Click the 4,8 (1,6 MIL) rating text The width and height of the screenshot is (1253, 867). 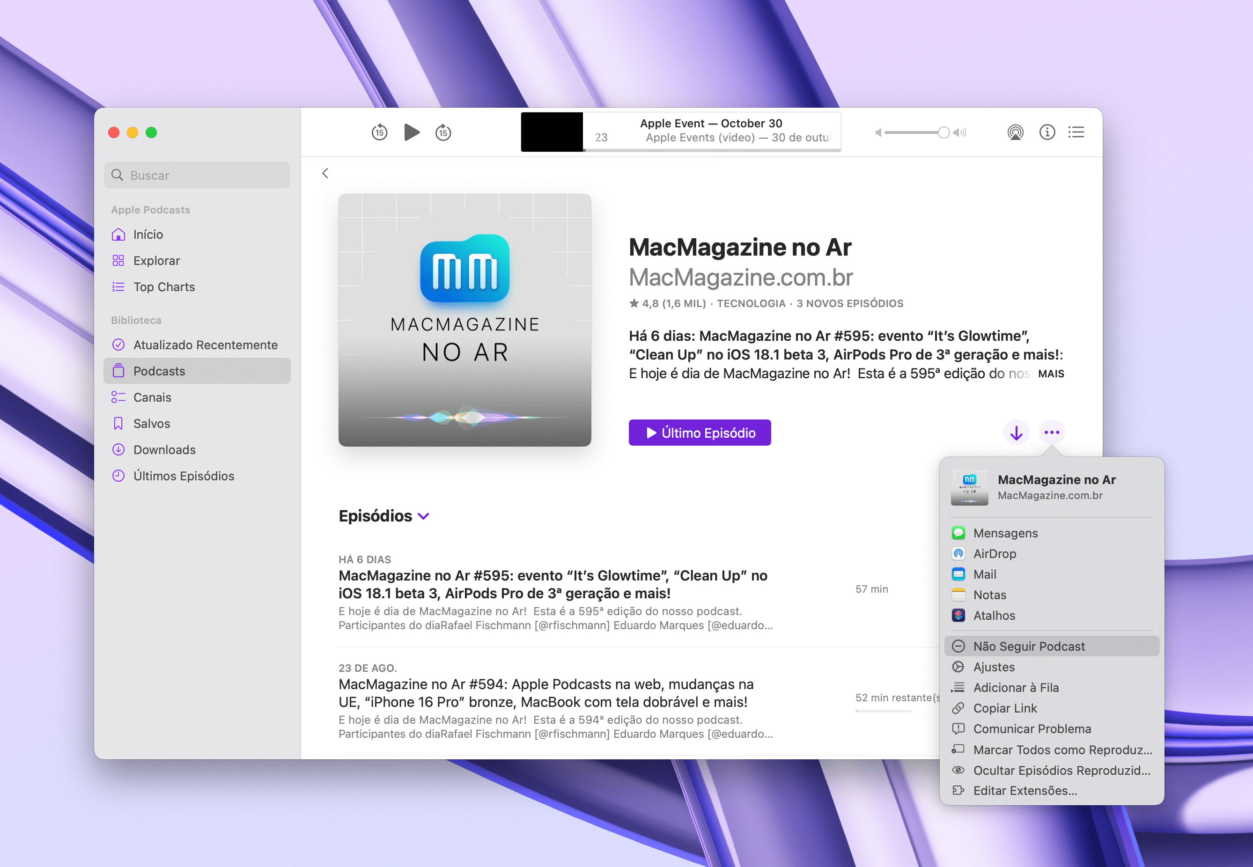pos(667,304)
